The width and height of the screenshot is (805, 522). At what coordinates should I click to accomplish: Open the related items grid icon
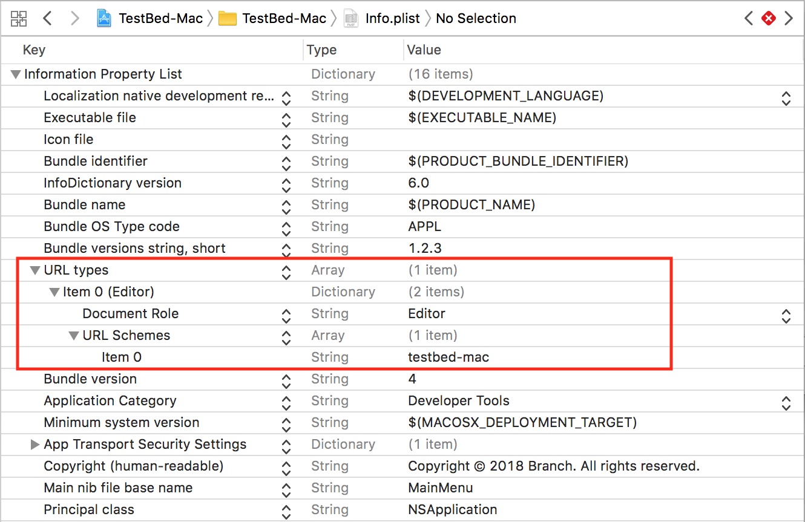coord(19,18)
